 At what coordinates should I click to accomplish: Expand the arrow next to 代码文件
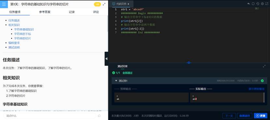coord(128,4)
